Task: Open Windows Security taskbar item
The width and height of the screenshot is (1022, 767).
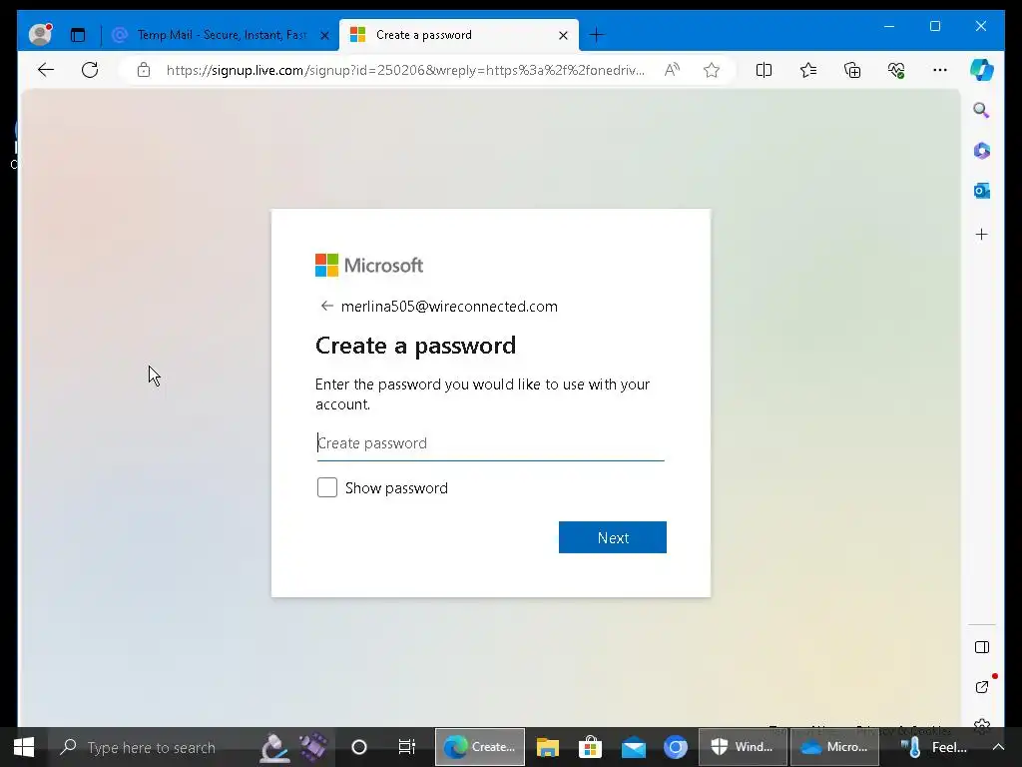Action: 743,747
